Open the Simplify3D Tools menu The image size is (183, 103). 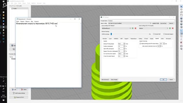click(x=29, y=3)
